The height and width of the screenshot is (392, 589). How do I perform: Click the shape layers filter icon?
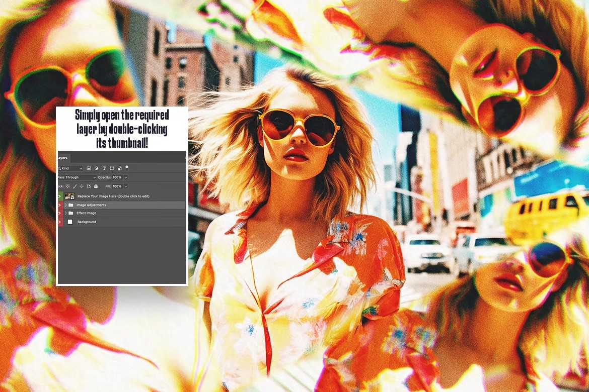click(x=112, y=168)
